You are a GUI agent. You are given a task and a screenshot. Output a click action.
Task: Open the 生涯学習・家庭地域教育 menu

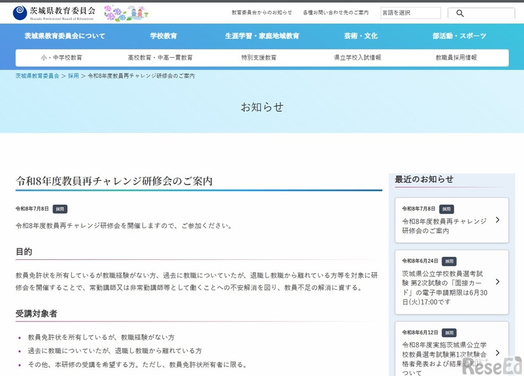point(262,36)
